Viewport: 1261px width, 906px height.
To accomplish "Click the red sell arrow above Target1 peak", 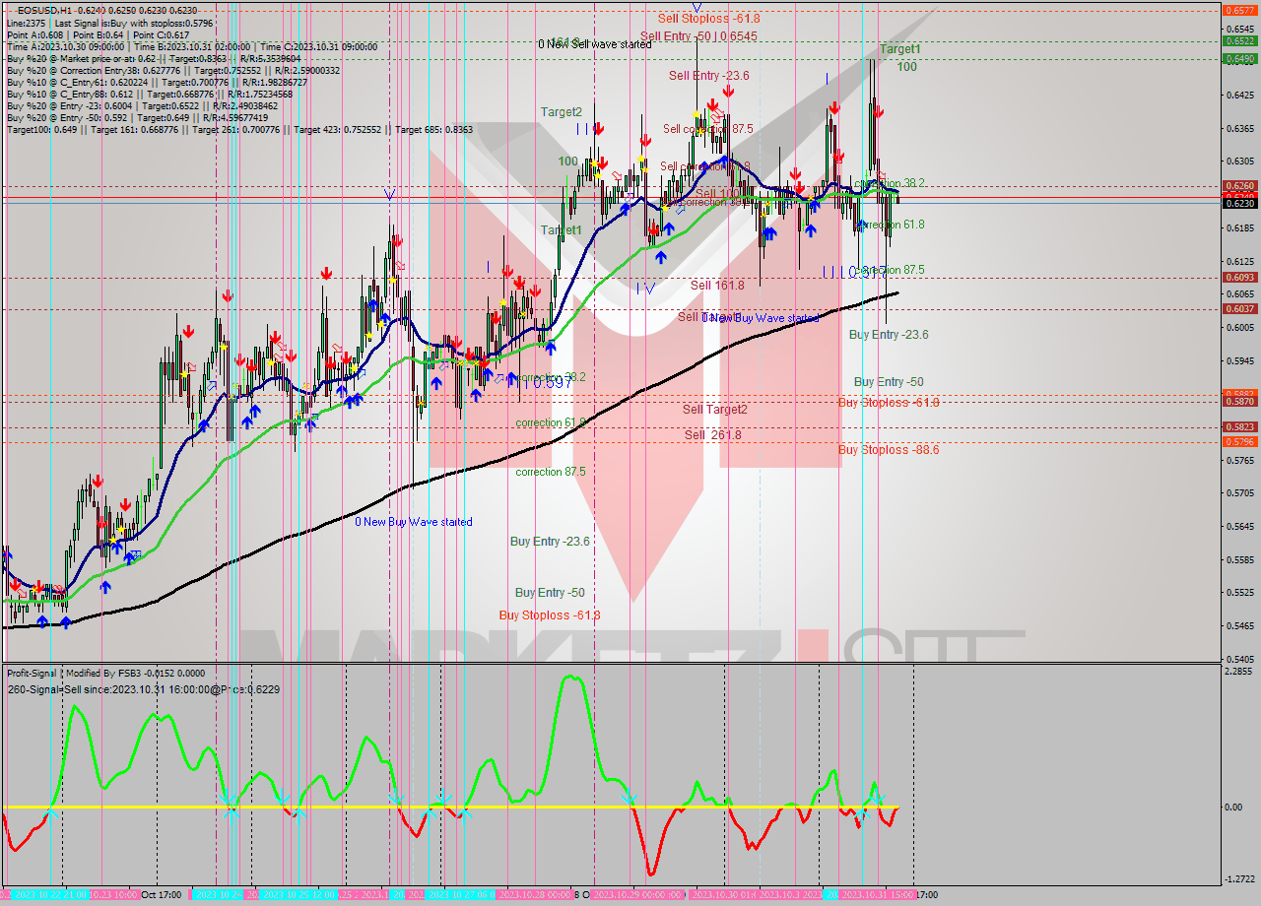I will 878,109.
